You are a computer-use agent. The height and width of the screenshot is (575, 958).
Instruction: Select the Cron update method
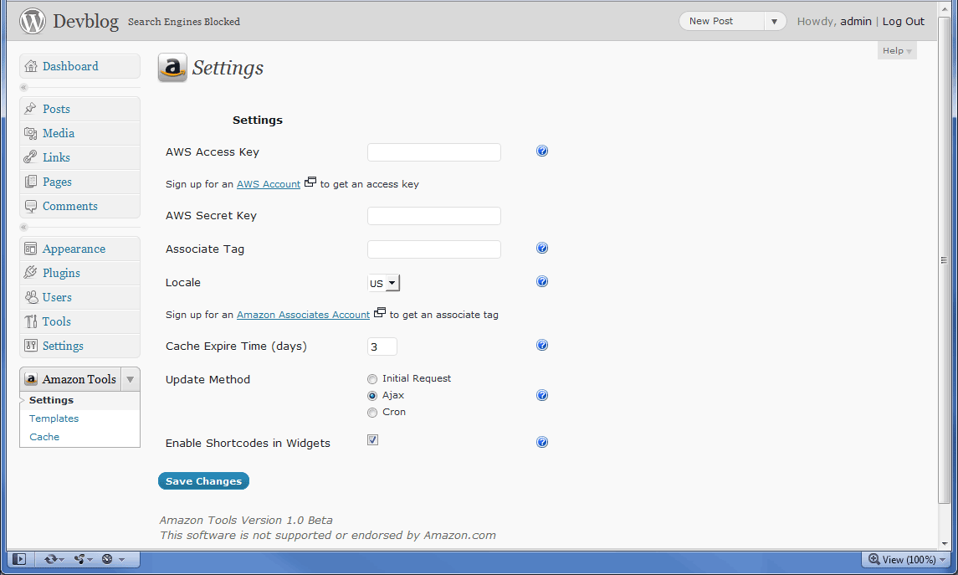372,413
